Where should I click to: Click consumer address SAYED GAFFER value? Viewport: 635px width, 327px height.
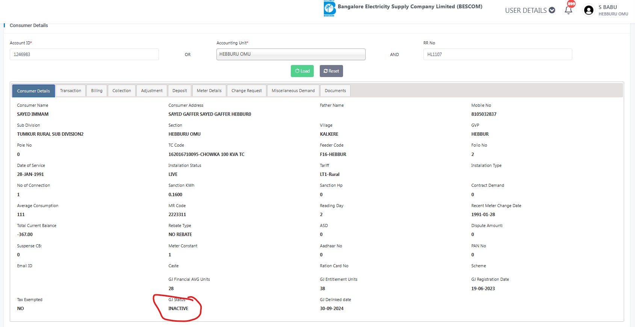point(210,114)
